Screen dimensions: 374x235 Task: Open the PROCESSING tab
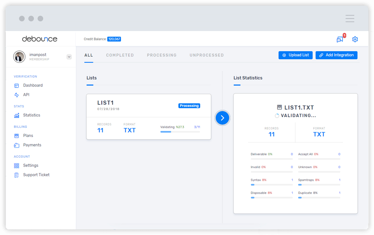(162, 55)
